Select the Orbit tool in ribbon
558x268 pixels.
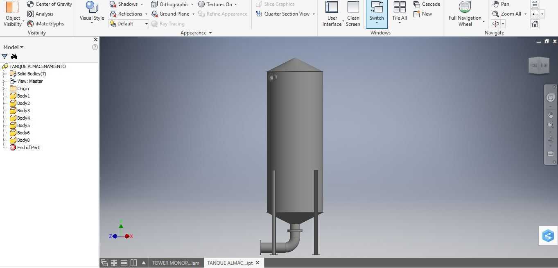pos(496,24)
